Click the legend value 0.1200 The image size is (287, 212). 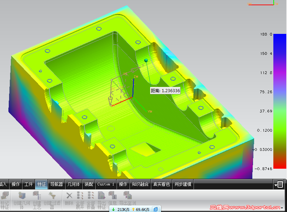[x=265, y=130]
